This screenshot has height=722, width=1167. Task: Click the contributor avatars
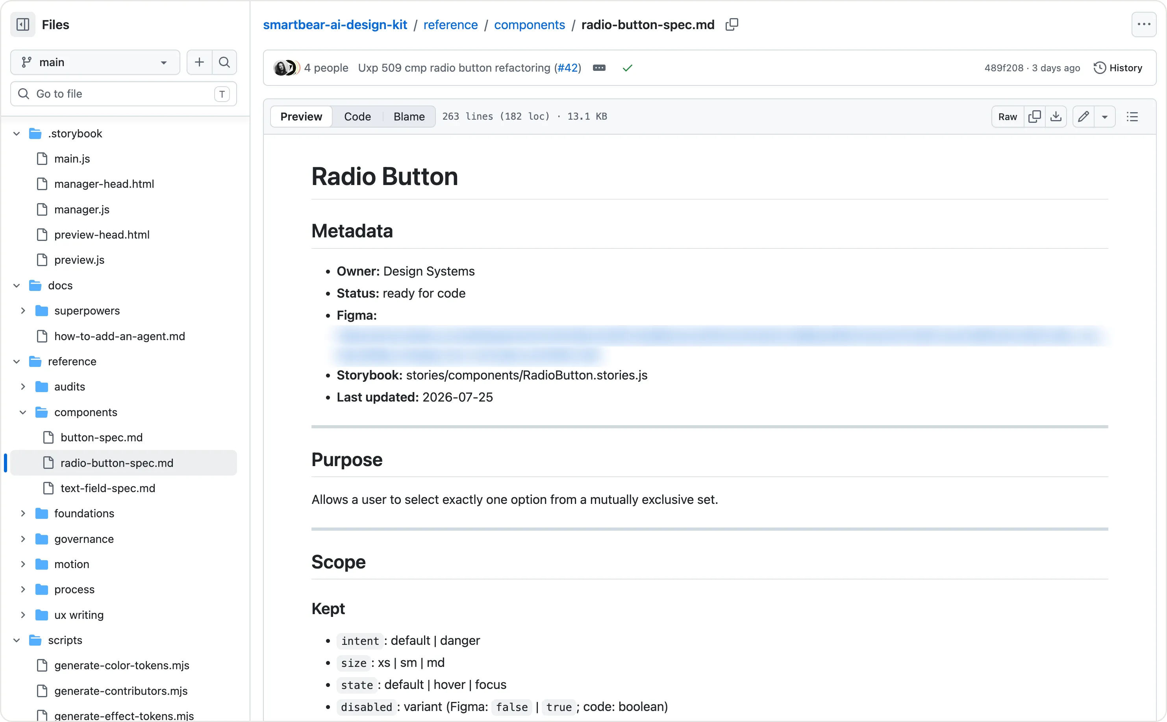click(287, 68)
